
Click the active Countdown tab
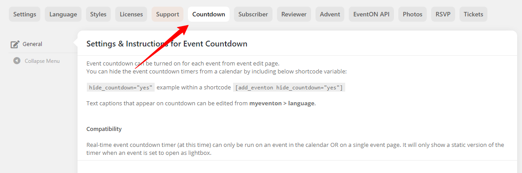tap(209, 14)
